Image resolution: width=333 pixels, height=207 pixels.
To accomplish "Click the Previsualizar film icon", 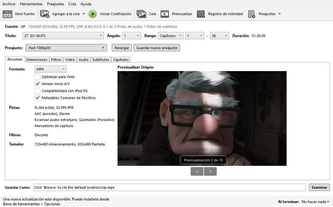I will point(165,14).
